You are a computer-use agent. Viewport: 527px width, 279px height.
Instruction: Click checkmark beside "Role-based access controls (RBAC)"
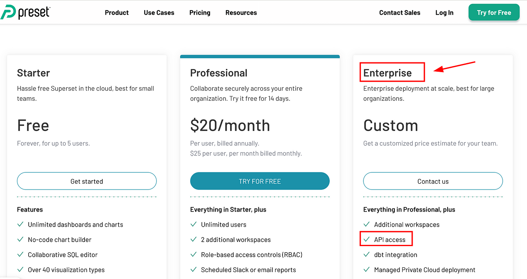point(193,255)
